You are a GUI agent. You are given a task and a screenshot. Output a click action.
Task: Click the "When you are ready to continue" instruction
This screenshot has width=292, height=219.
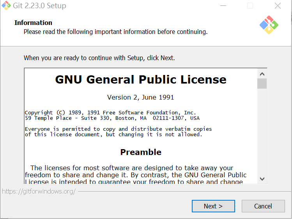click(99, 58)
